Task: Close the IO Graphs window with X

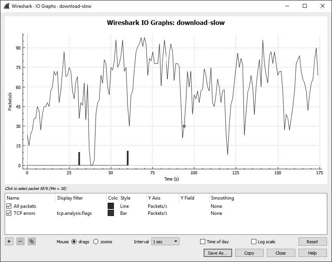Action: click(x=323, y=6)
